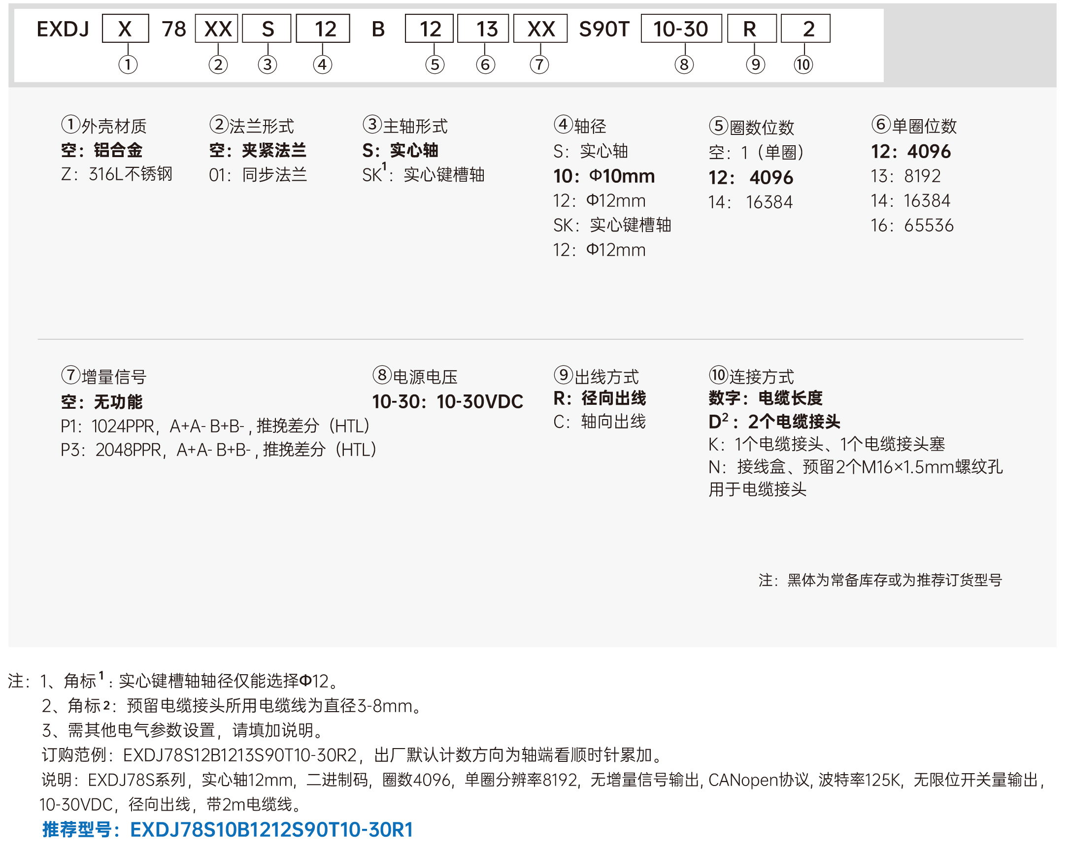
Task: Select the X box after EXDJ
Action: 125,29
